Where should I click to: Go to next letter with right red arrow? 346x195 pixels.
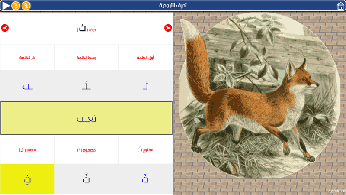[x=168, y=28]
